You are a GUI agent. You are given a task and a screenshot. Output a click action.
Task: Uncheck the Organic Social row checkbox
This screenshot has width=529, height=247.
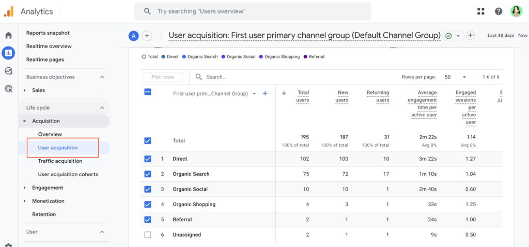[x=147, y=189]
